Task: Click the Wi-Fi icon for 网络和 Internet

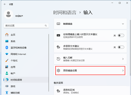Action: click(7, 54)
